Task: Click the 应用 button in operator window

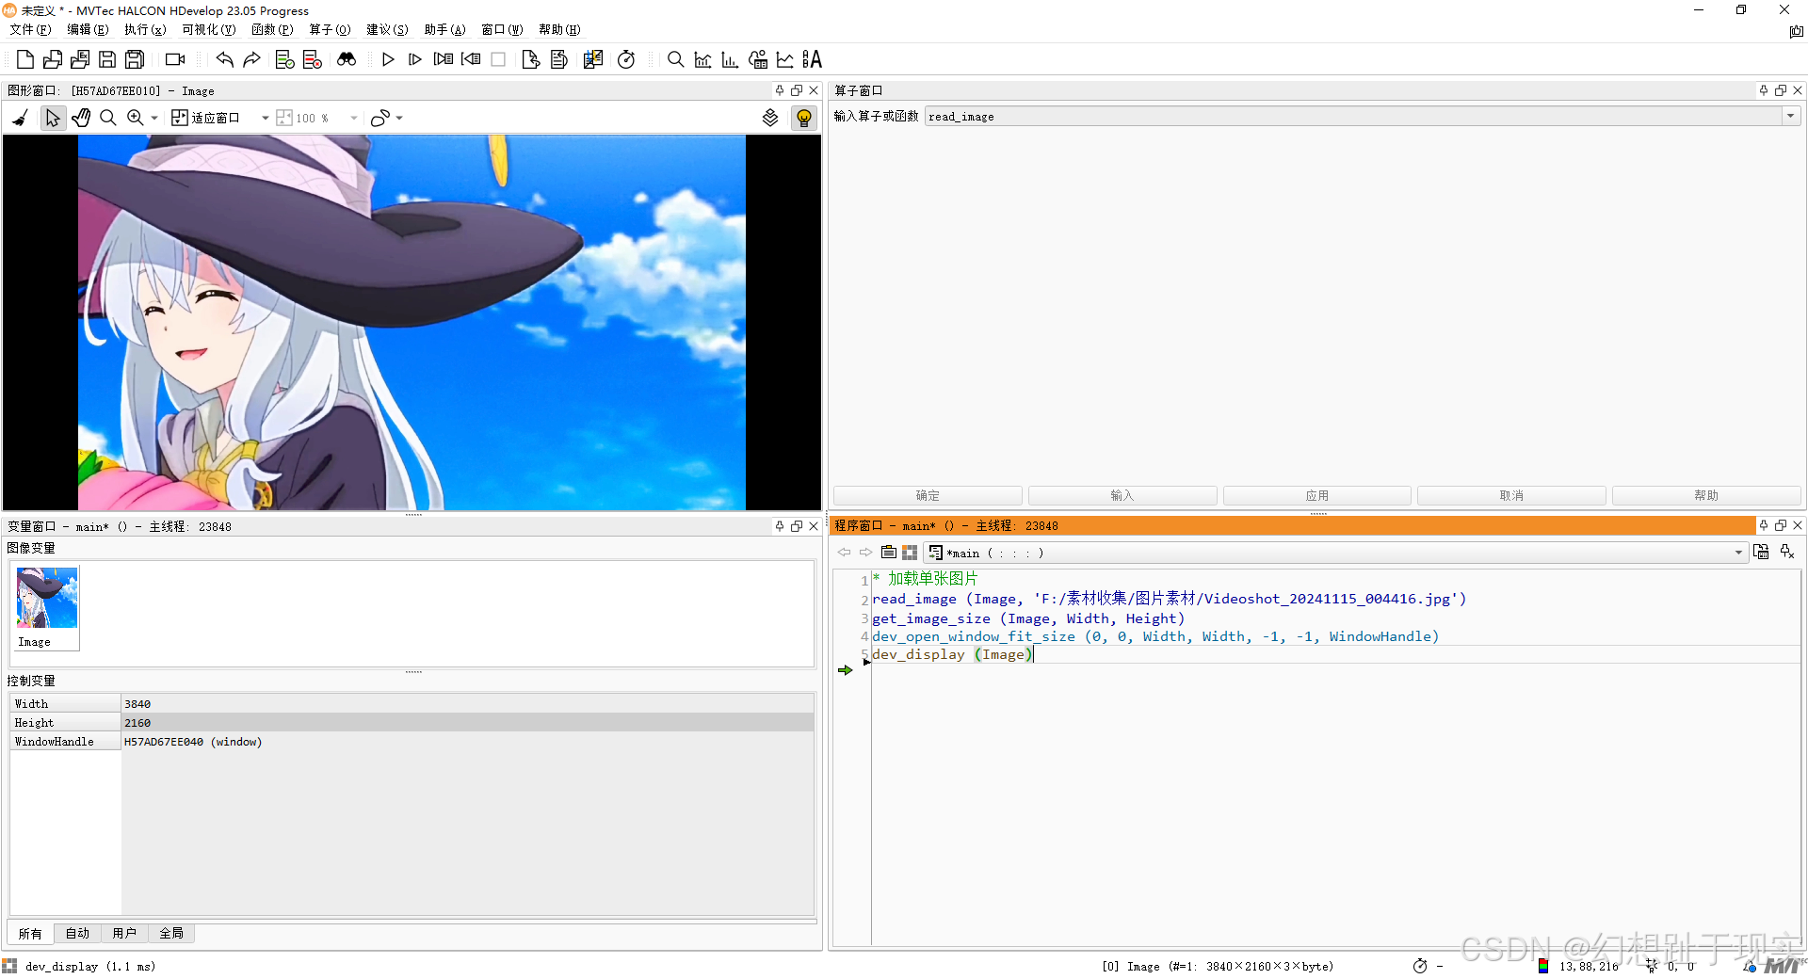Action: coord(1317,496)
